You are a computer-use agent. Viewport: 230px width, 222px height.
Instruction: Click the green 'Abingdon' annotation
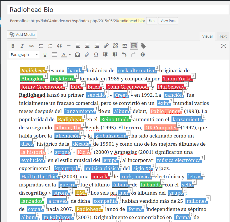[x=33, y=79]
